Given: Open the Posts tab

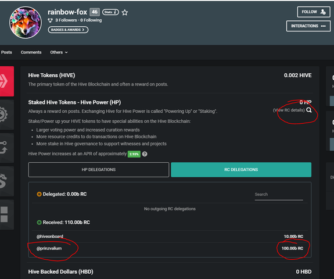Looking at the screenshot, I should click(6, 52).
